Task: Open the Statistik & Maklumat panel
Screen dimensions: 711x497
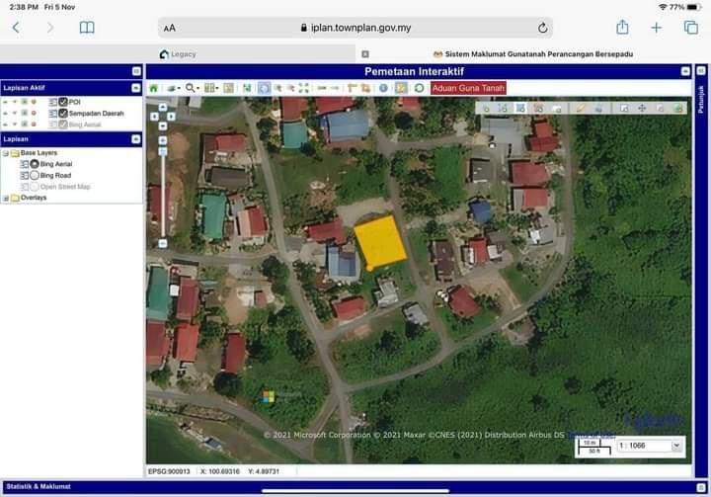Action: (38, 486)
